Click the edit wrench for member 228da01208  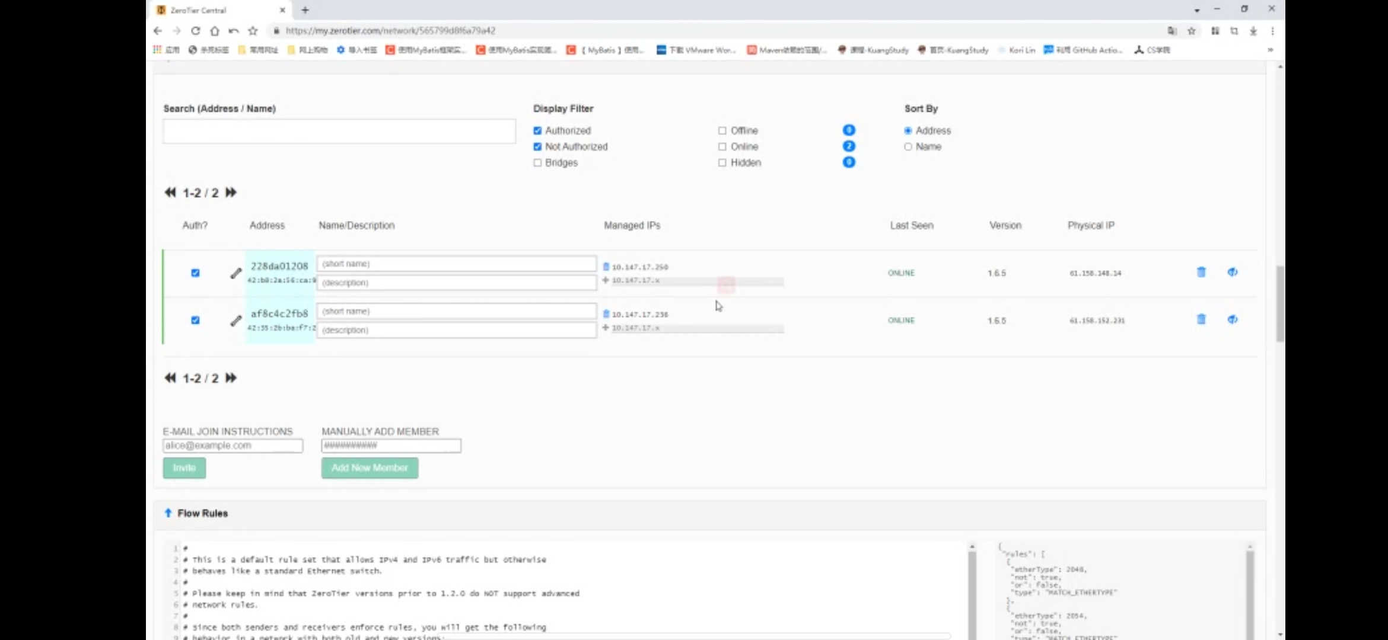click(x=236, y=273)
